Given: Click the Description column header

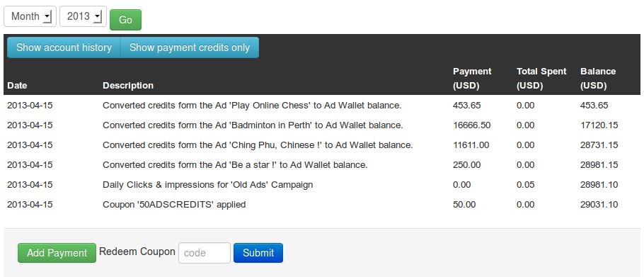Looking at the screenshot, I should (128, 86).
